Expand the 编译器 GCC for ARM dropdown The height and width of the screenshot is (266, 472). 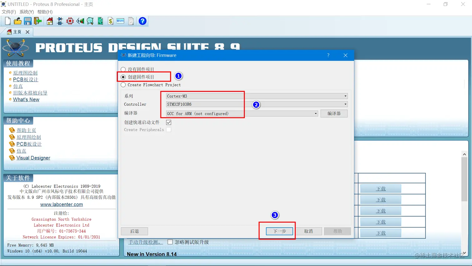click(316, 113)
